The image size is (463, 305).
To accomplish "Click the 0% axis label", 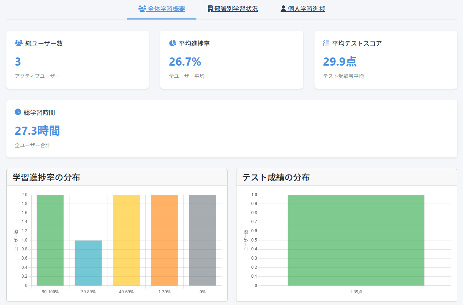I will click(202, 292).
